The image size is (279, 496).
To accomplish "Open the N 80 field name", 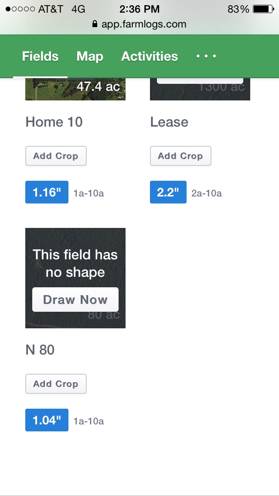I will (40, 350).
